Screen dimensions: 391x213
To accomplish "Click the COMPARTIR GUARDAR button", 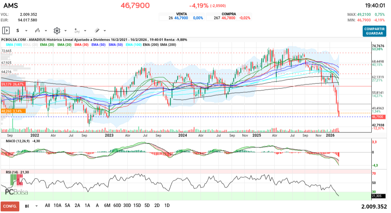I will [374, 31].
